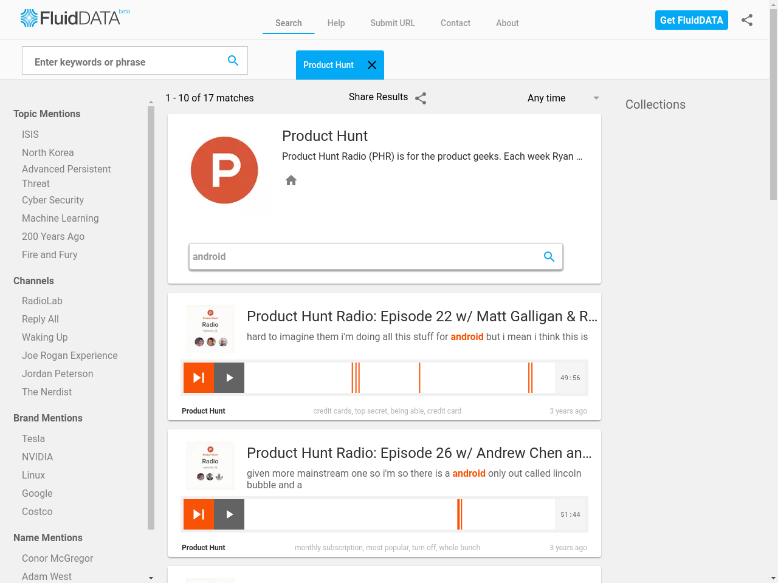Open the Submit URL tab
This screenshot has width=778, height=583.
tap(393, 23)
